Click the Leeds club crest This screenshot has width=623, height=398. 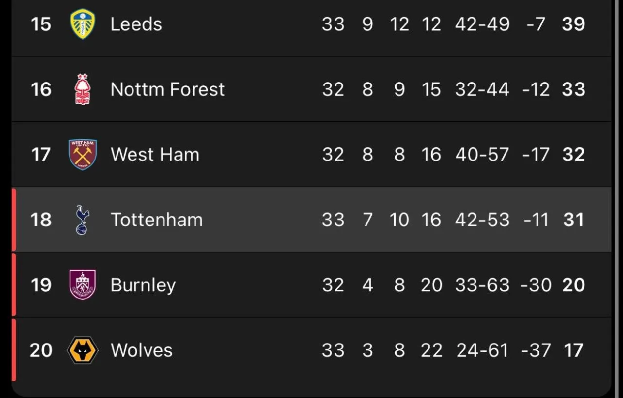(83, 24)
